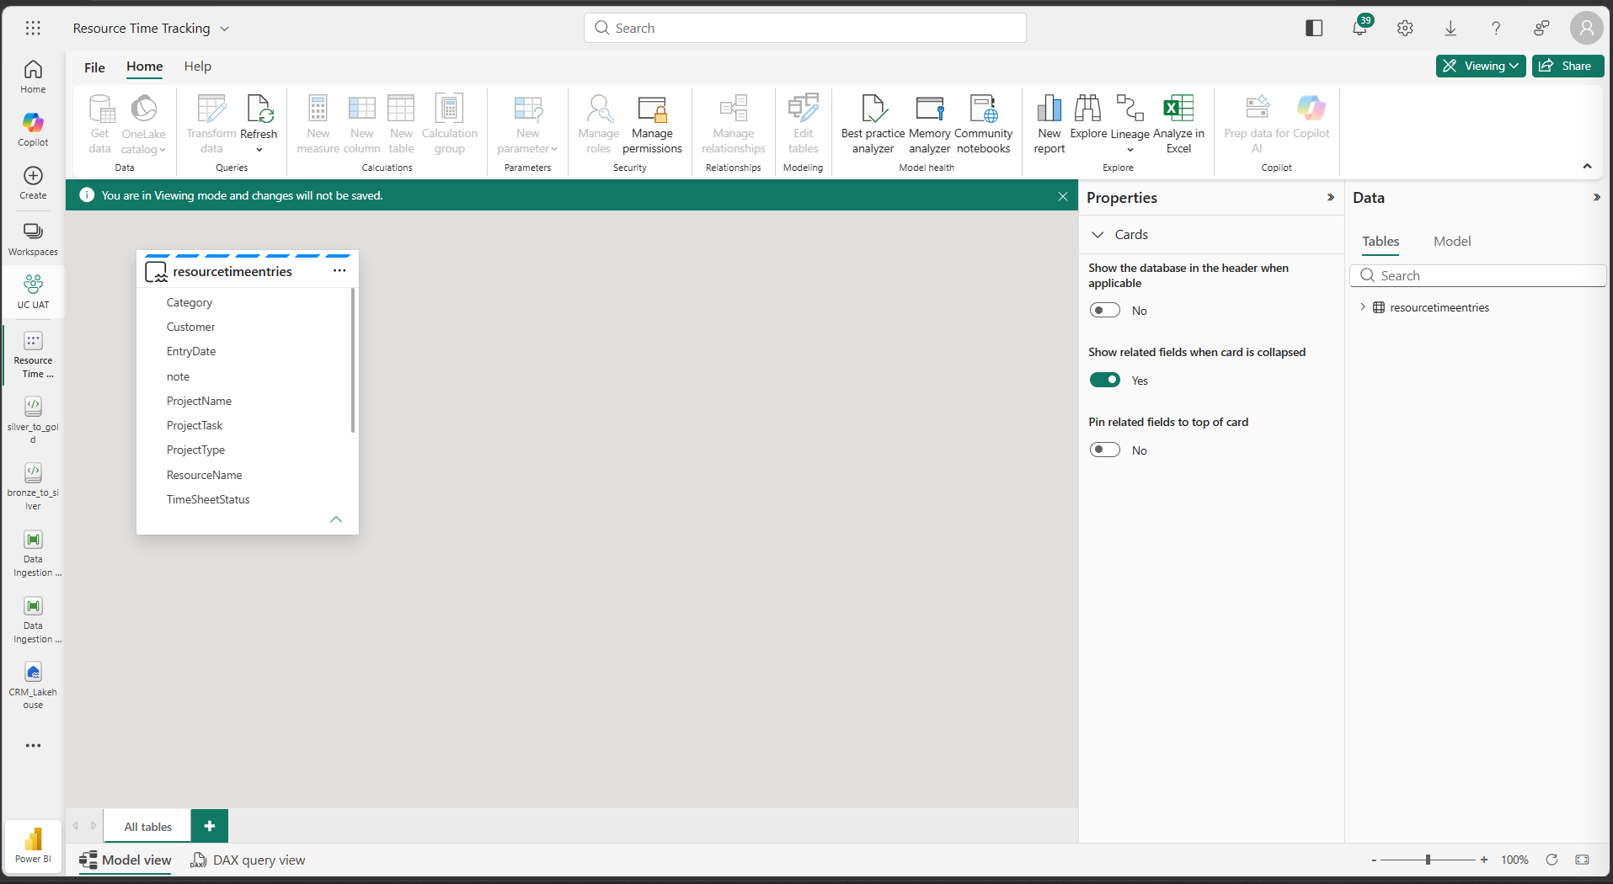Select the All tables layout tab
The image size is (1613, 884).
coord(148,827)
